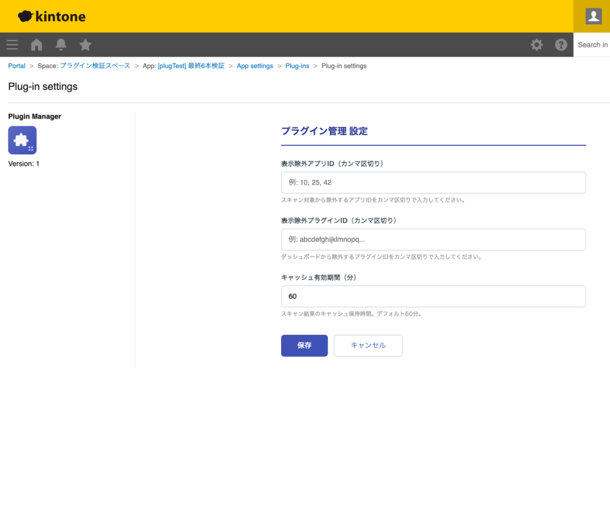Click the Search in box
610x508 pixels.
coord(593,45)
